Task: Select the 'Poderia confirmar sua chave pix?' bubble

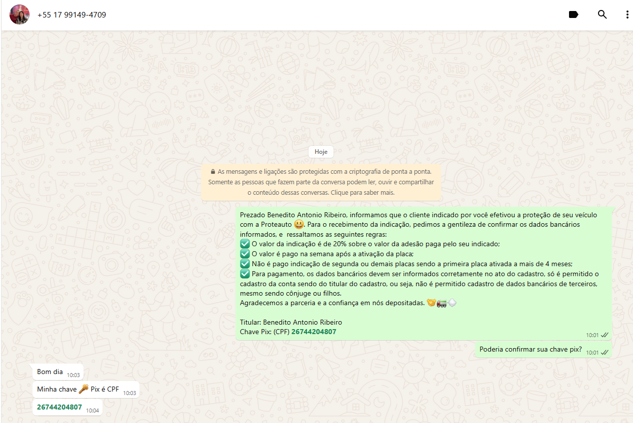Action: point(530,350)
